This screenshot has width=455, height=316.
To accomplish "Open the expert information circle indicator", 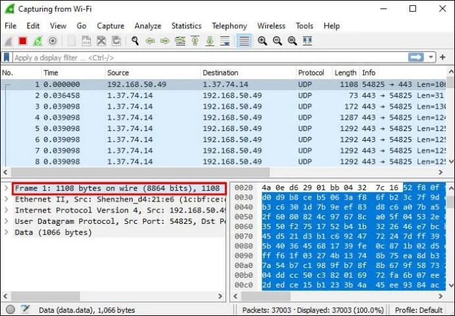I will tap(11, 309).
